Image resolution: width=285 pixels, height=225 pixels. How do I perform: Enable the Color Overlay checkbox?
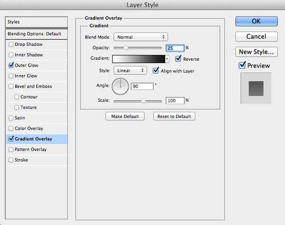pos(11,128)
